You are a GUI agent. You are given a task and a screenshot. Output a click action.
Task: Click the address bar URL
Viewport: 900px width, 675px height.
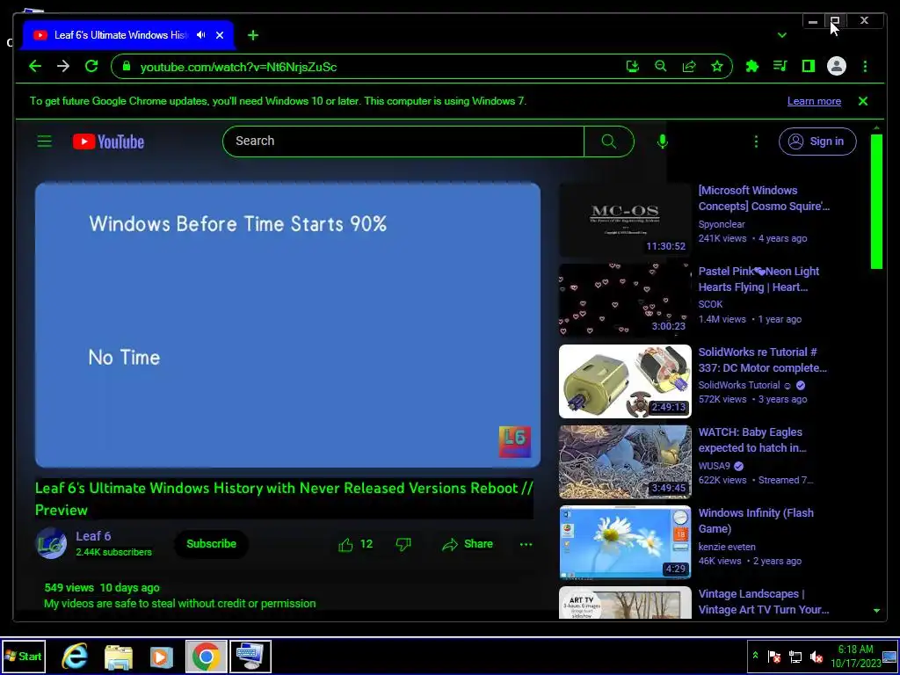click(x=238, y=67)
